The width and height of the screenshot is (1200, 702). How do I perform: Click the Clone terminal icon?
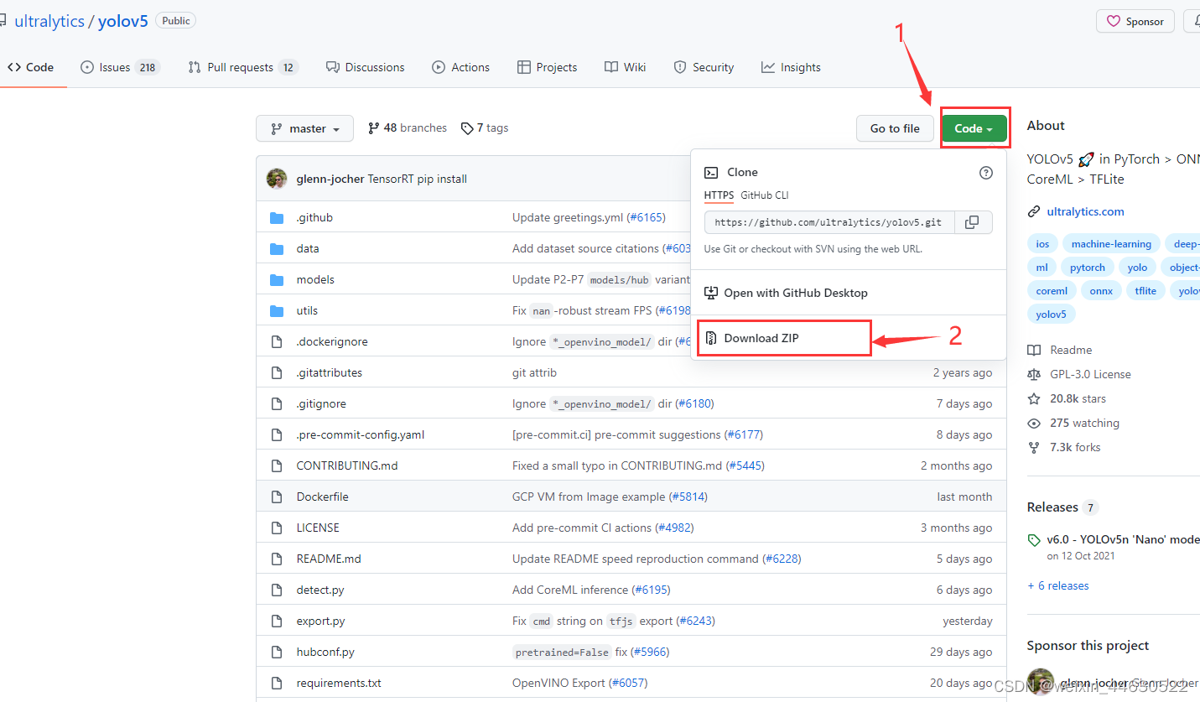[x=711, y=173]
